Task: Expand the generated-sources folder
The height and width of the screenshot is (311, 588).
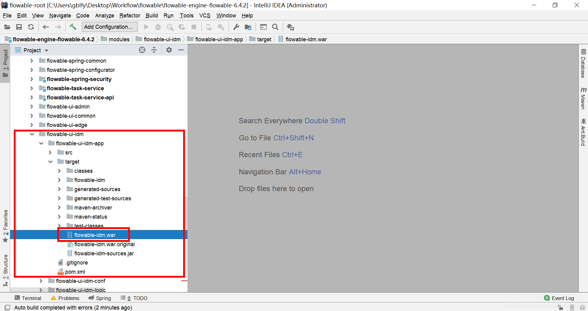Action: tap(59, 189)
